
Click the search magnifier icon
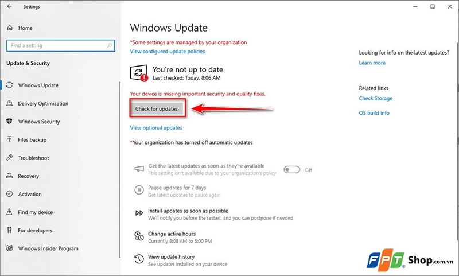(109, 45)
